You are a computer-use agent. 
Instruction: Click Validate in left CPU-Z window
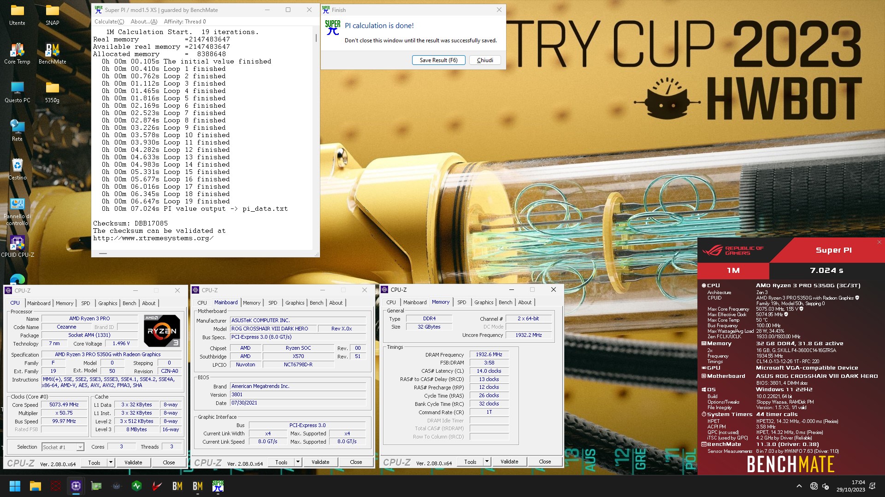pyautogui.click(x=133, y=462)
